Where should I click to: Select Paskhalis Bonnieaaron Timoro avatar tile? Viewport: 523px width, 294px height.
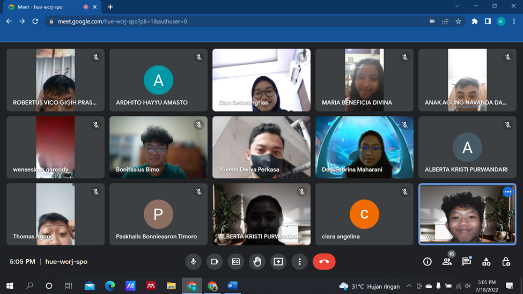158,214
